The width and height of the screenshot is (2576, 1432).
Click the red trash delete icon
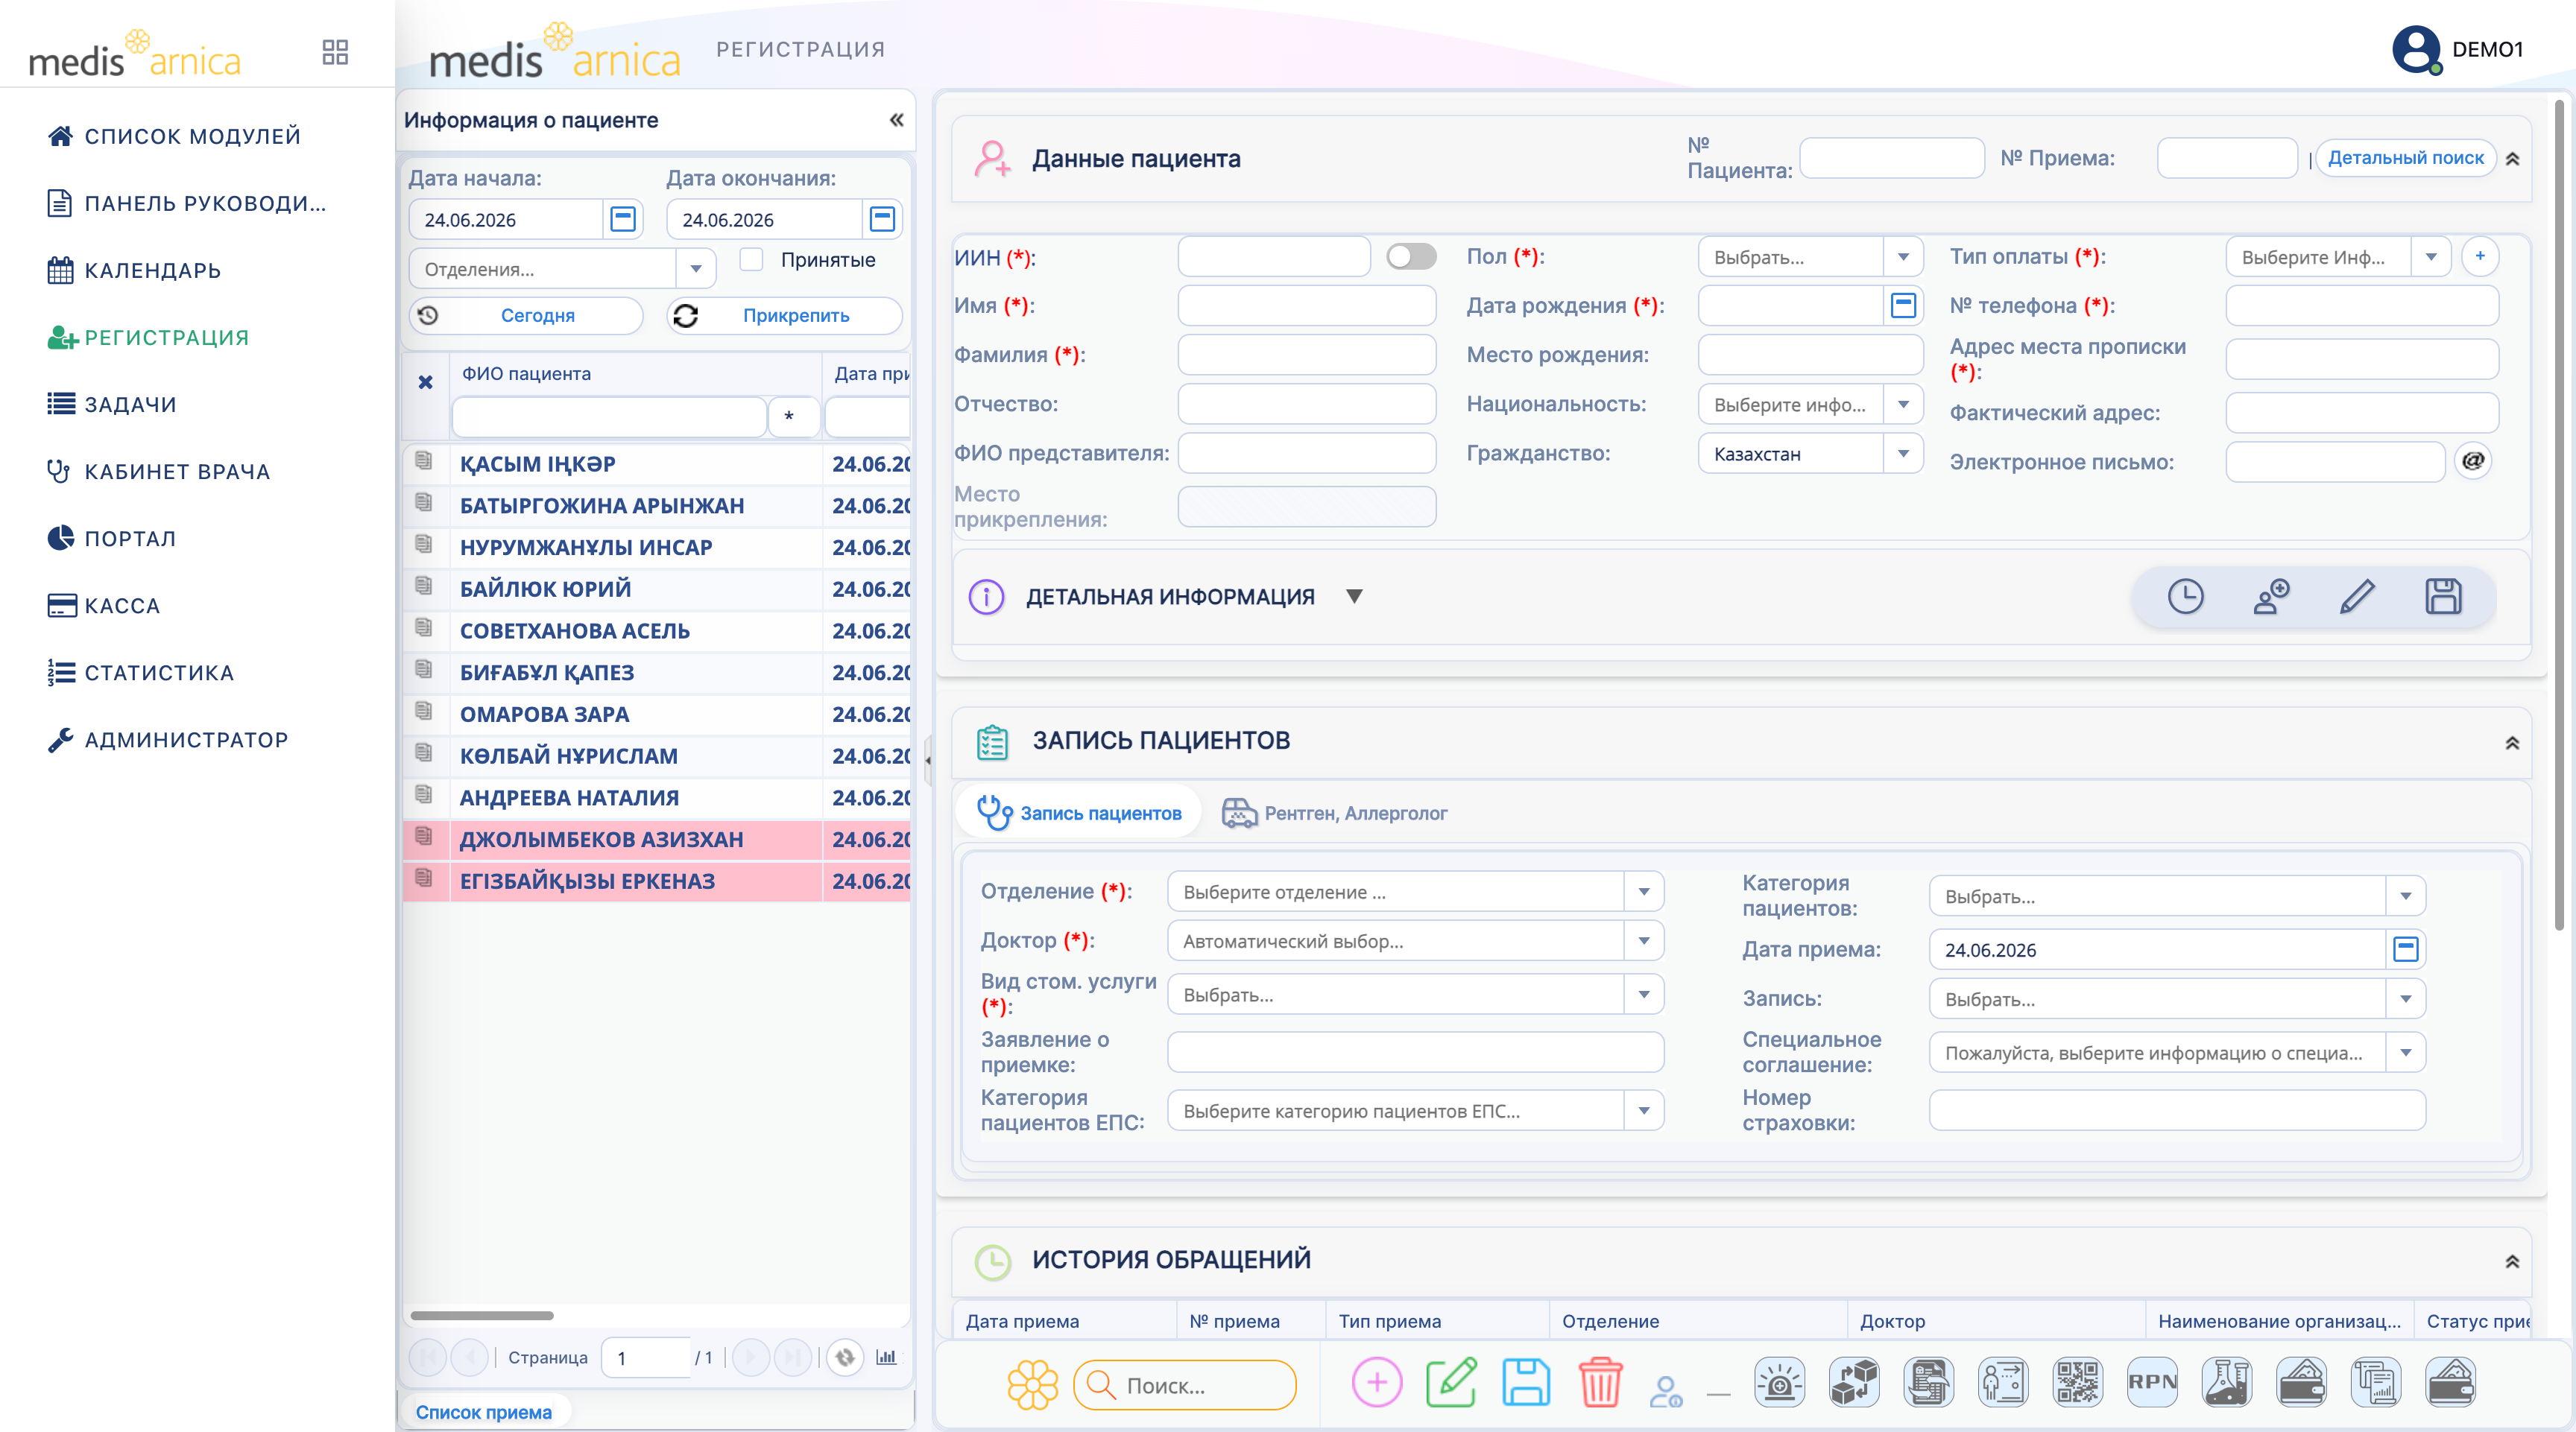(x=1600, y=1383)
